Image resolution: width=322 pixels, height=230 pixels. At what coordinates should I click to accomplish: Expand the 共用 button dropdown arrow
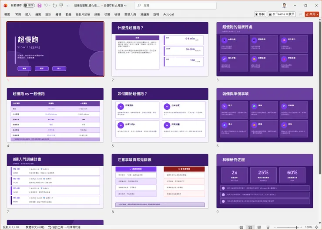318,14
